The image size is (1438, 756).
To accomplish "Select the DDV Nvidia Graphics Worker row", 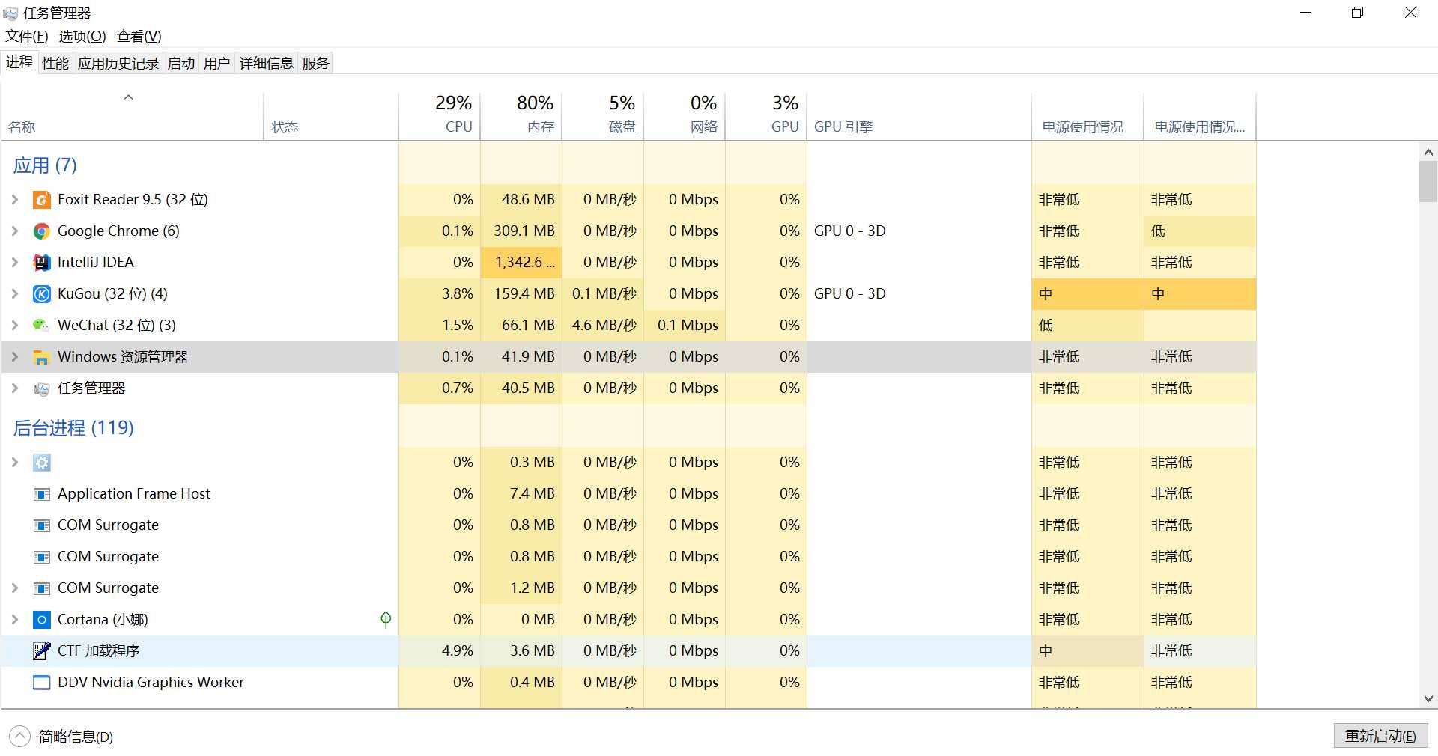I will coord(628,683).
